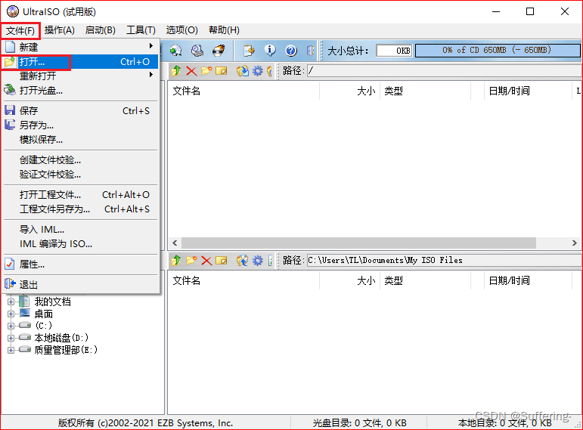Select 打开... in the File menu
The height and width of the screenshot is (430, 583).
pyautogui.click(x=81, y=62)
